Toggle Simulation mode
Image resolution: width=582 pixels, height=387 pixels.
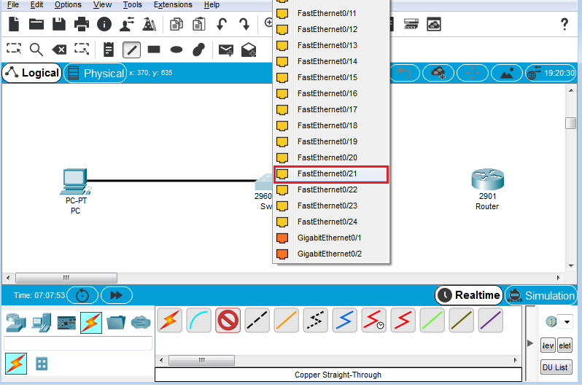coord(540,295)
